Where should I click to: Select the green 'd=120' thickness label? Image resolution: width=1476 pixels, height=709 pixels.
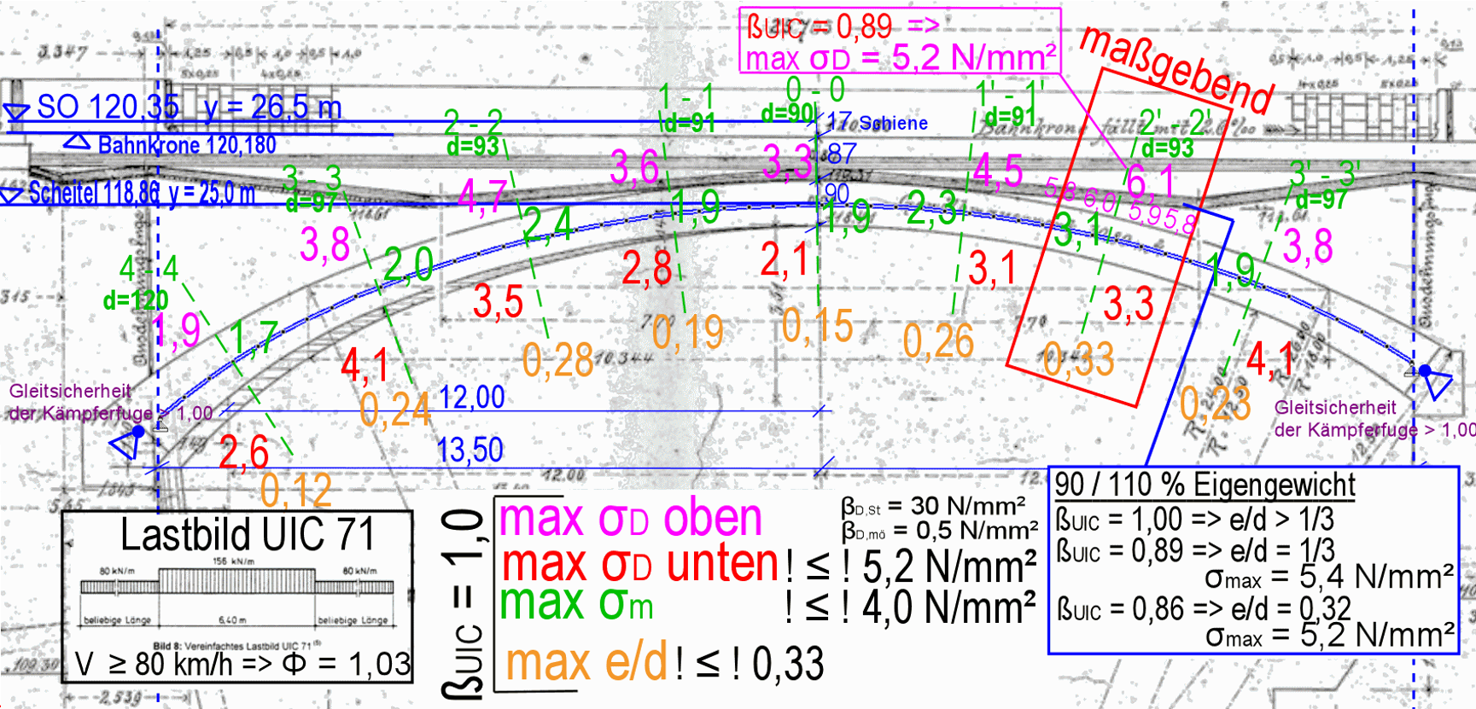(135, 300)
